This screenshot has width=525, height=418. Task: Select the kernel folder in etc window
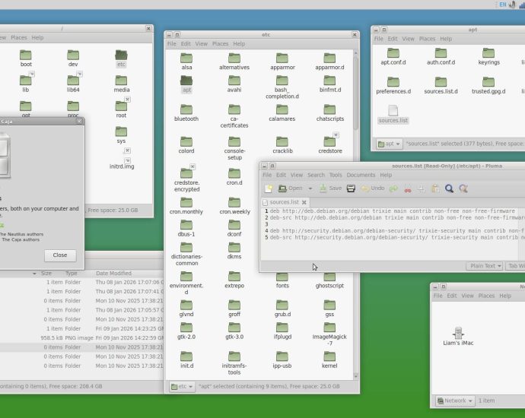(x=329, y=360)
